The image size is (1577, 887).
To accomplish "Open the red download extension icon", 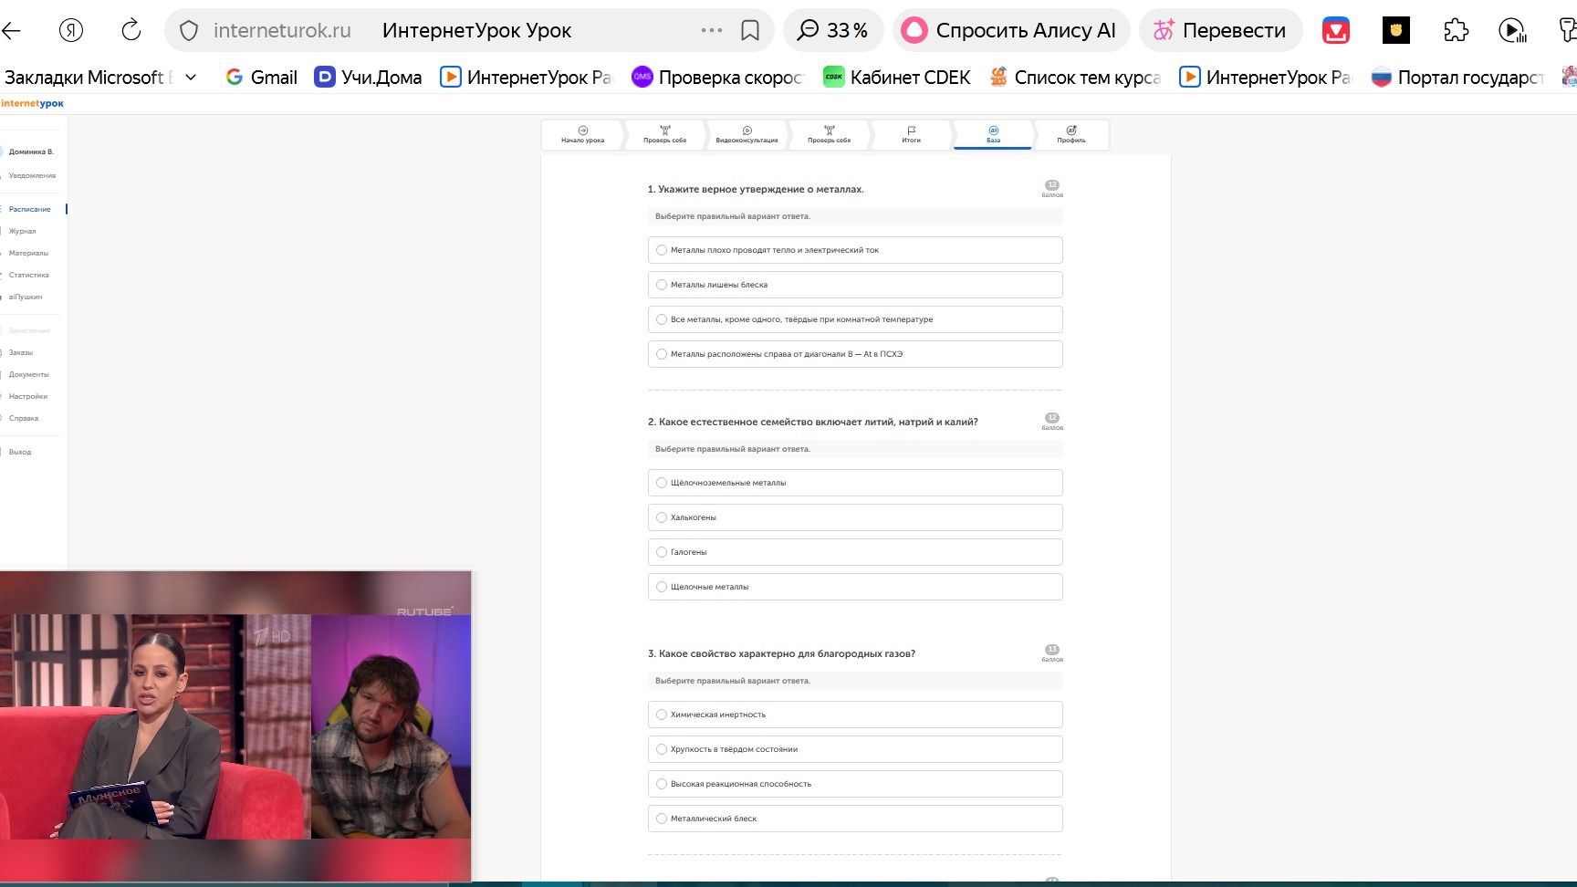I will (x=1336, y=31).
